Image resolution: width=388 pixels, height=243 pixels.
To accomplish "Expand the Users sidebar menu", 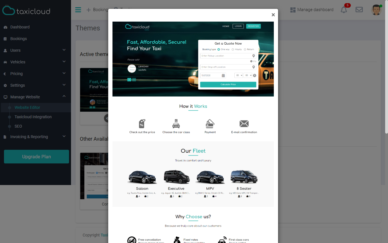I will [36, 50].
